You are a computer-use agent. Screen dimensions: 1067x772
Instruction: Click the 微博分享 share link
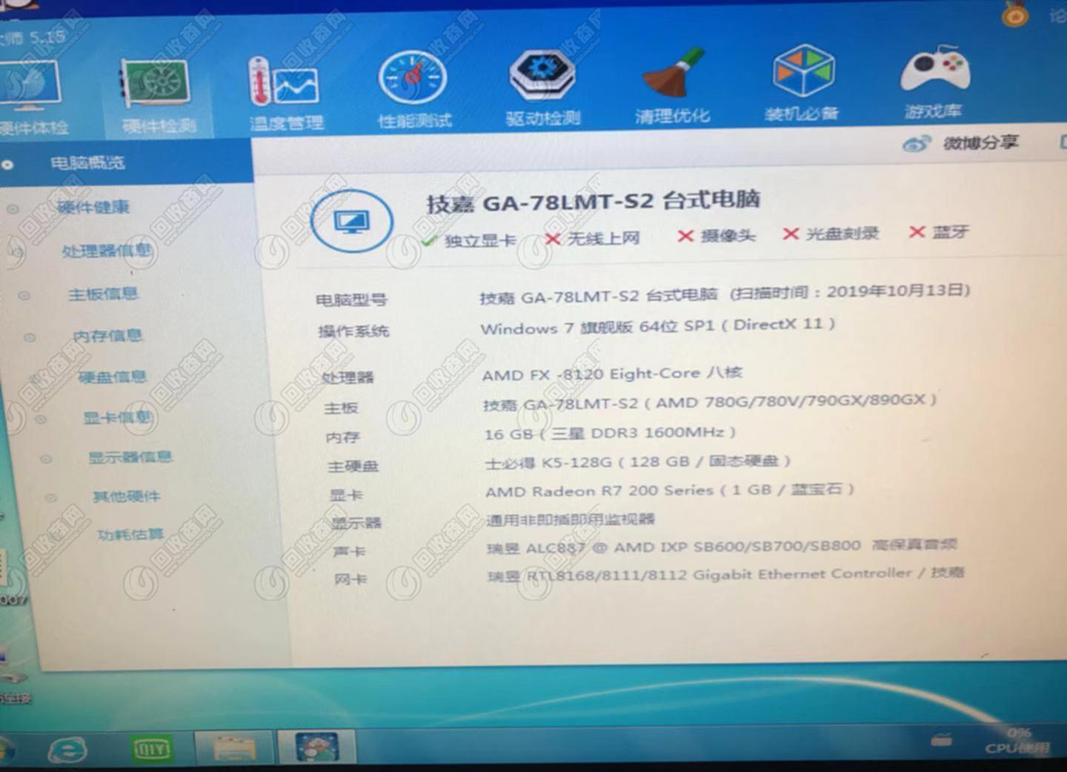click(980, 142)
